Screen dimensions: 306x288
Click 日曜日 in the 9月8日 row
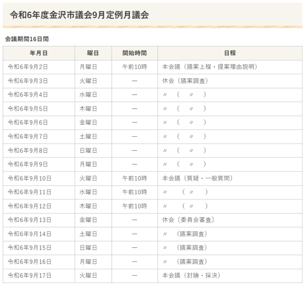click(93, 151)
